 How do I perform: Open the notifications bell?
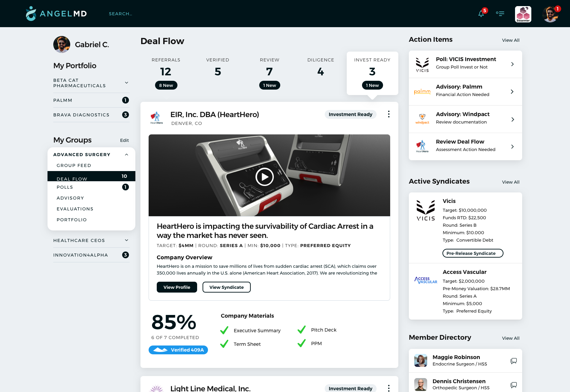pos(481,14)
